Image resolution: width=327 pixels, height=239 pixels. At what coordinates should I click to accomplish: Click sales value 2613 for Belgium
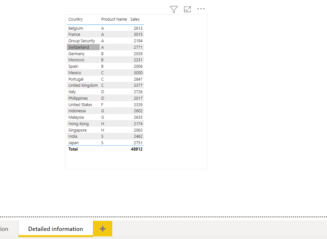pyautogui.click(x=138, y=28)
